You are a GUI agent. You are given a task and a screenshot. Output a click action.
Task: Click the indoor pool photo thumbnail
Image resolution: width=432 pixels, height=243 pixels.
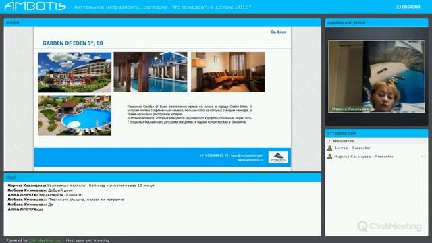point(151,72)
